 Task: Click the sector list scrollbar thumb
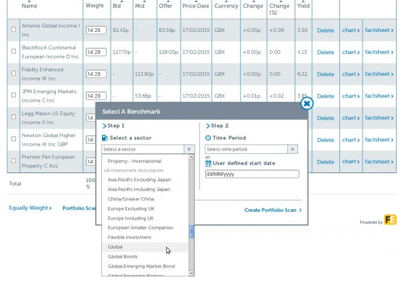[x=191, y=232]
